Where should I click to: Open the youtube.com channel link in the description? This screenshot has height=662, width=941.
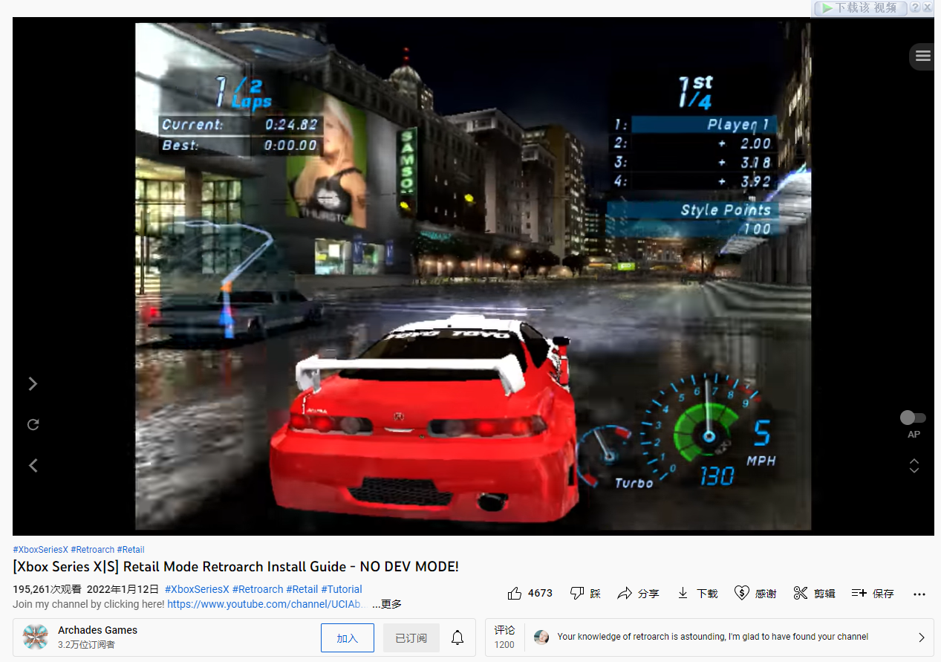267,604
